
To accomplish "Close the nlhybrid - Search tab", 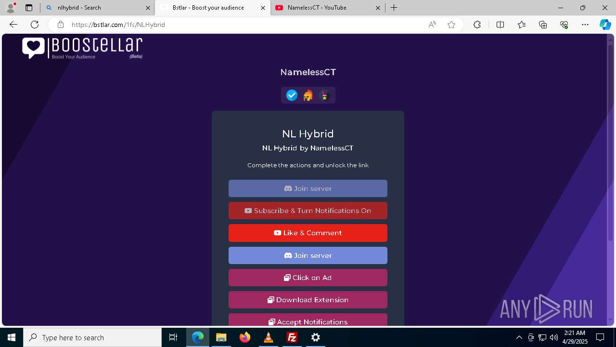I will tap(148, 8).
